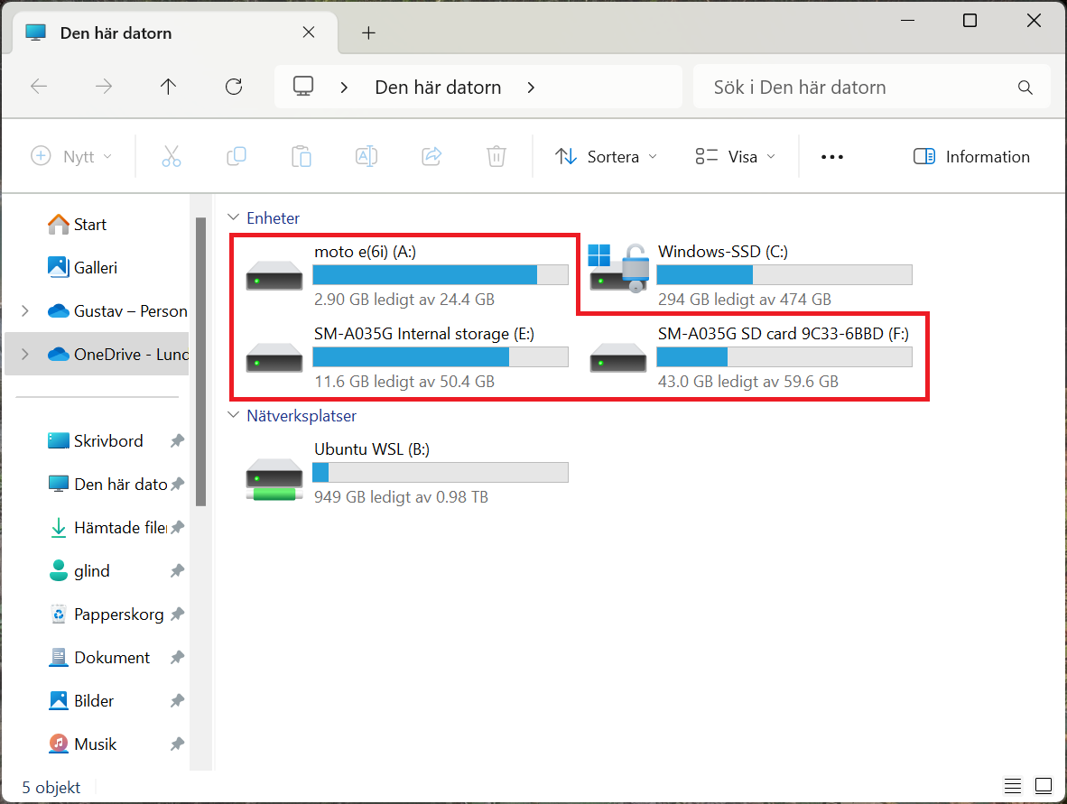Screen dimensions: 1067x804
Task: Open the Sortera dropdown menu
Action: (606, 156)
